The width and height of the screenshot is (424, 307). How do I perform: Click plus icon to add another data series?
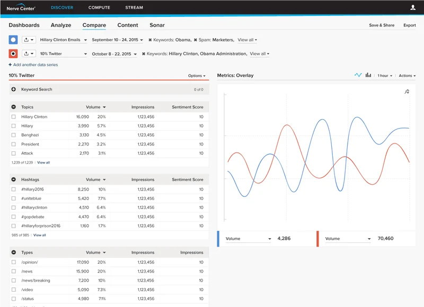[x=10, y=65]
